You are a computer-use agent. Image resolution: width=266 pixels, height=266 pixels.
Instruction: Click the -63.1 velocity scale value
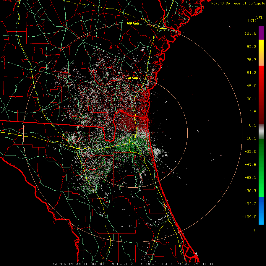(250, 178)
